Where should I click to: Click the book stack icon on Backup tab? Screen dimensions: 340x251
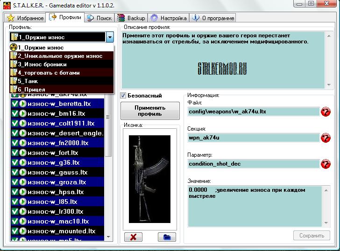[x=121, y=18]
